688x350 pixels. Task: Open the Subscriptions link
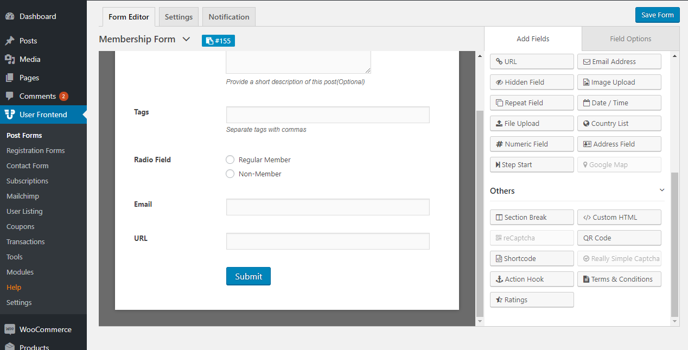[x=28, y=181]
